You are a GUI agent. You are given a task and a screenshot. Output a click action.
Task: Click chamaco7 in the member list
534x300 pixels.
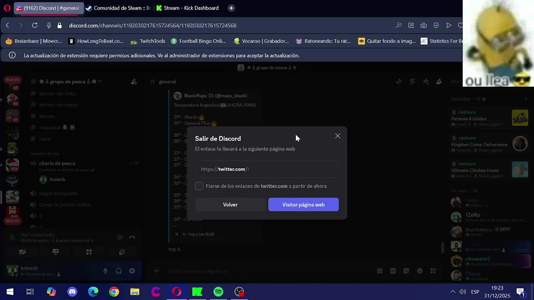click(x=478, y=259)
